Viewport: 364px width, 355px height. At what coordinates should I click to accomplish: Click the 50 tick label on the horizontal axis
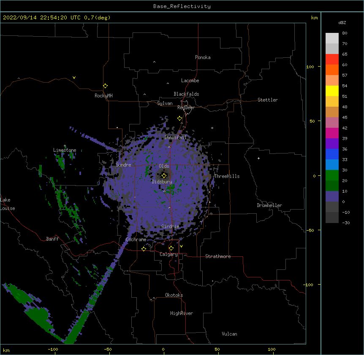click(217, 349)
